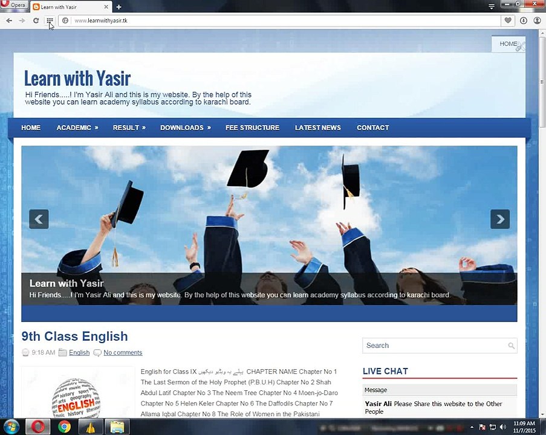The width and height of the screenshot is (546, 435).
Task: Click the Learn with Yasir slide caption
Action: pos(67,283)
